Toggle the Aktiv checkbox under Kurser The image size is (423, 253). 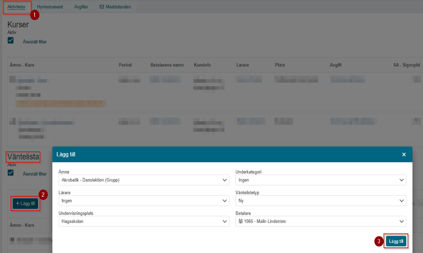pyautogui.click(x=11, y=41)
